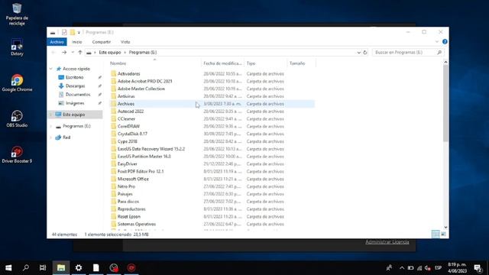Screen dimensions: 489x275
Task: Open the Google Chrome desktop shortcut
Action: [x=17, y=83]
